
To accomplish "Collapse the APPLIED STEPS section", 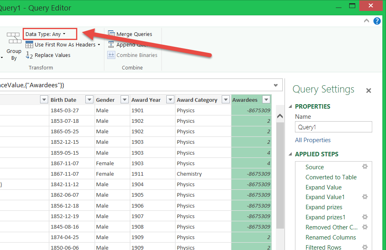I will 290,154.
